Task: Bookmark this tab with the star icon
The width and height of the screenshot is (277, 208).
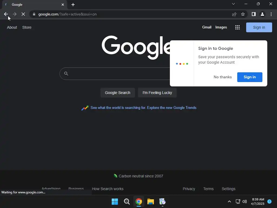Action: click(243, 14)
